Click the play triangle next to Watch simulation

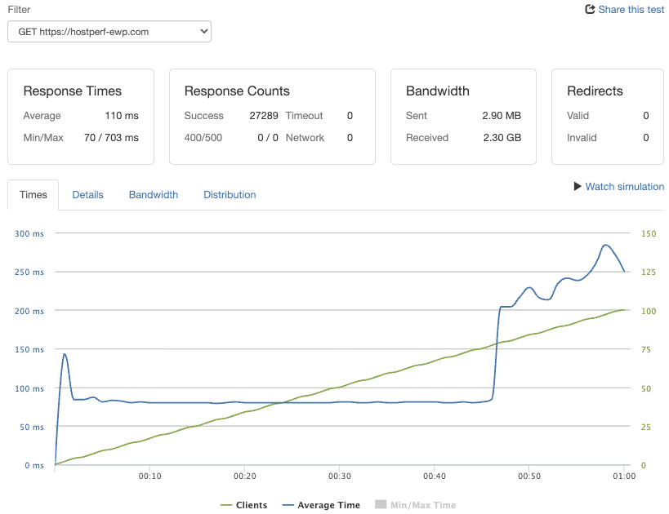pos(578,186)
